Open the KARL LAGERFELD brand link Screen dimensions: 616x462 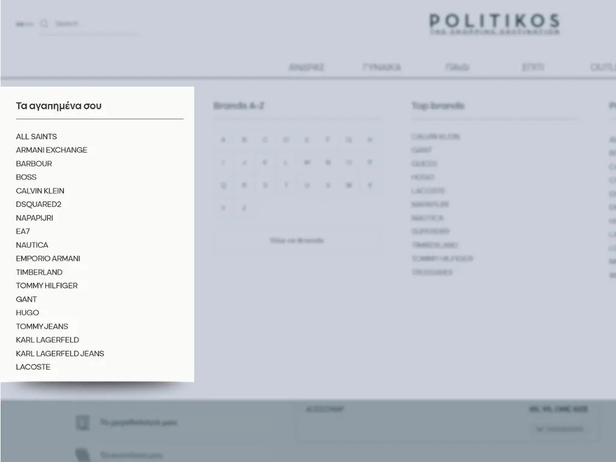pyautogui.click(x=47, y=340)
